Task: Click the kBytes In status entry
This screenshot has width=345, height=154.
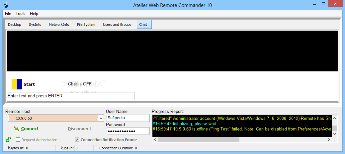Action: [x=18, y=148]
